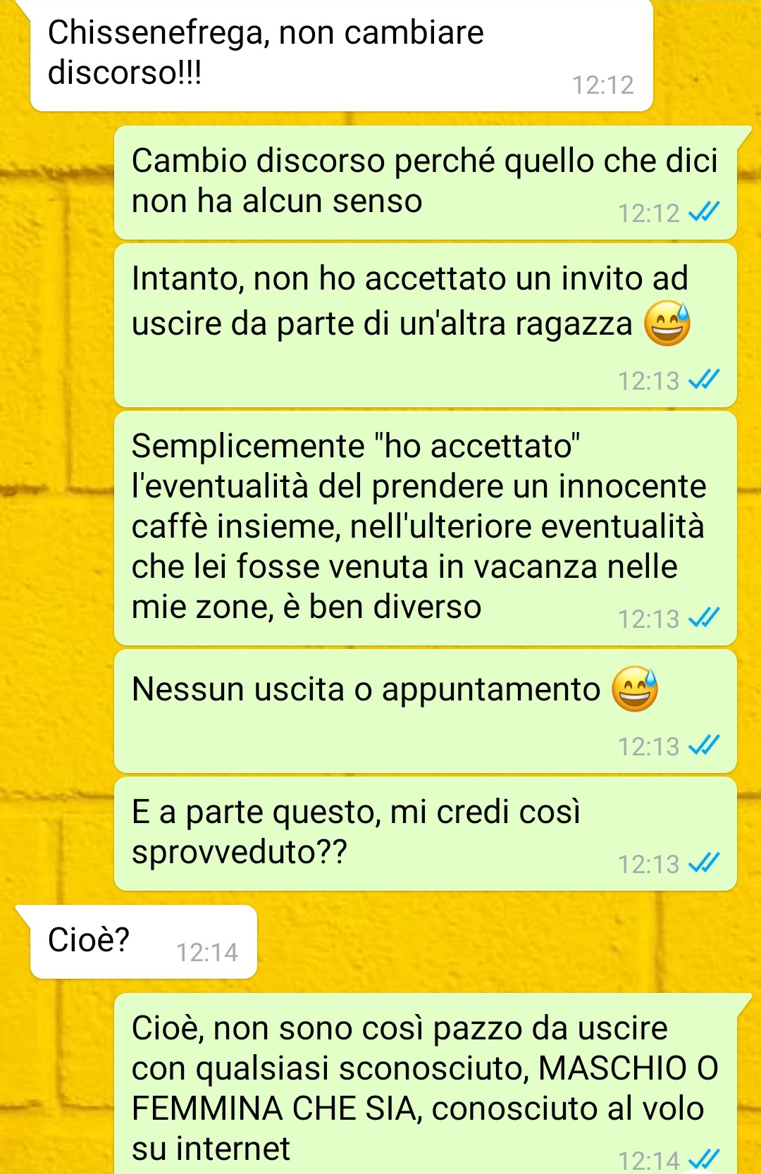
Task: Tap blue read ticks on 'su internet' message
Action: [x=704, y=1159]
